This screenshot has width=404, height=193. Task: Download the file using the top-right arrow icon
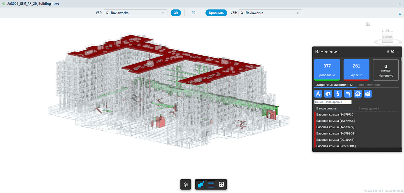tap(400, 13)
